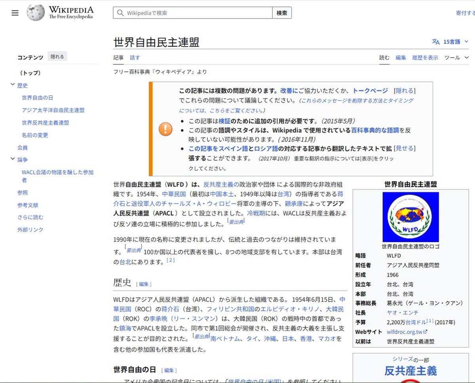Jump to さらに読む in contents
Image resolution: width=475 pixels, height=383 pixels.
tap(30, 217)
